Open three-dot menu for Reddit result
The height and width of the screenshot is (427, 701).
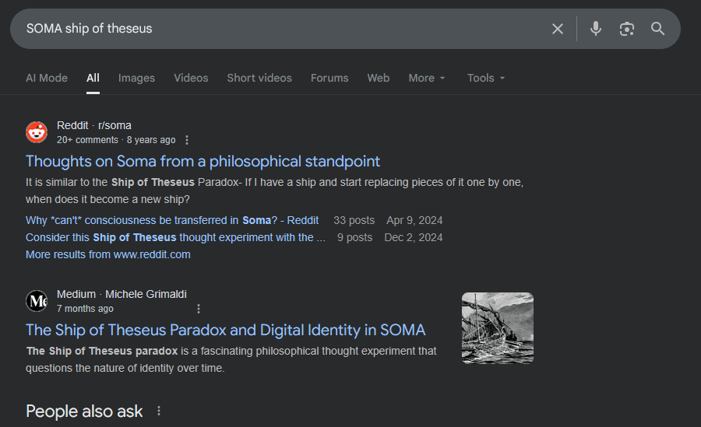tap(187, 140)
